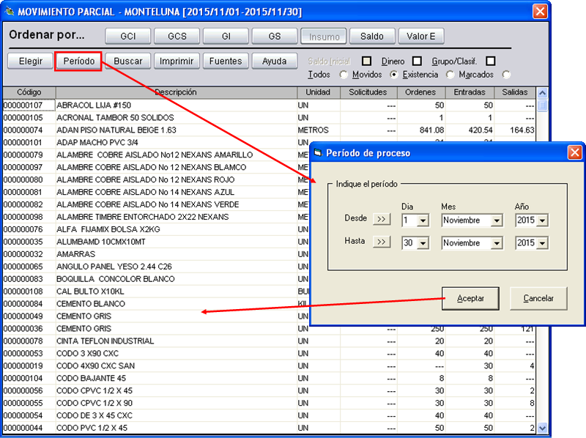The image size is (586, 438).
Task: Open the Fuentes font settings
Action: pyautogui.click(x=226, y=62)
